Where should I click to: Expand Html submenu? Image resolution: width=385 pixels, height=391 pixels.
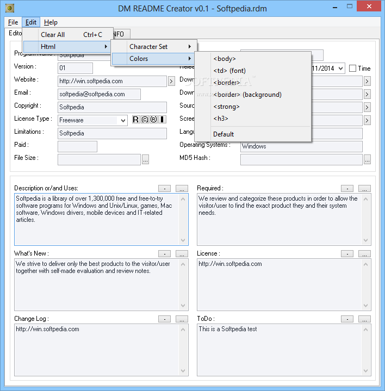67,47
